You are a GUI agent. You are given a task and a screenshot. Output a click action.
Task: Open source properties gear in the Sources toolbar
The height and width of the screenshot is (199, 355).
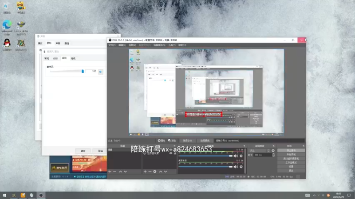pos(155,172)
